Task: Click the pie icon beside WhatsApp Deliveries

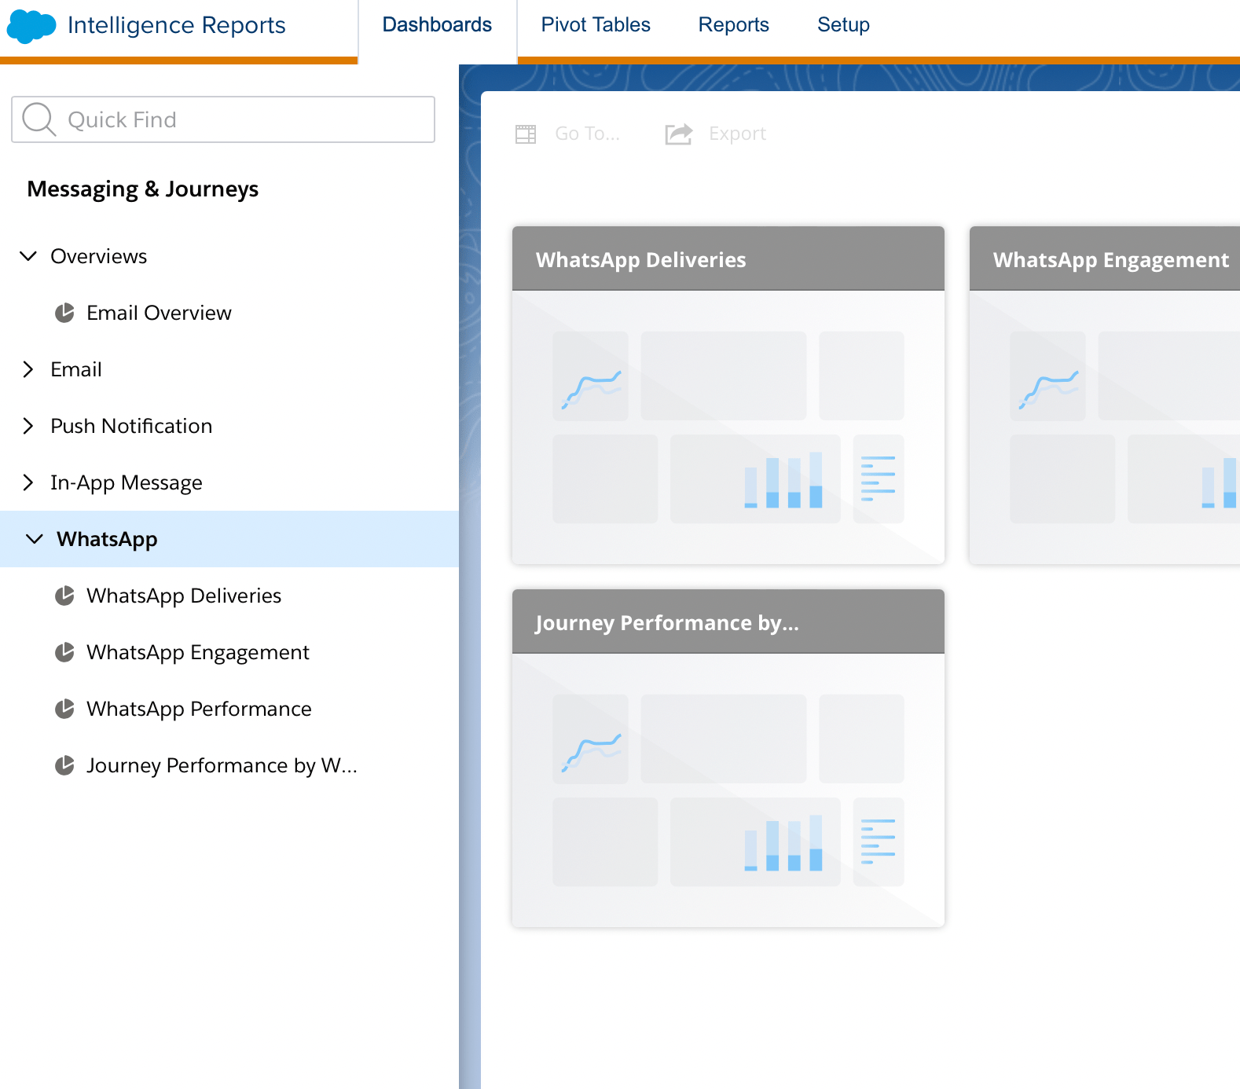Action: coord(64,596)
